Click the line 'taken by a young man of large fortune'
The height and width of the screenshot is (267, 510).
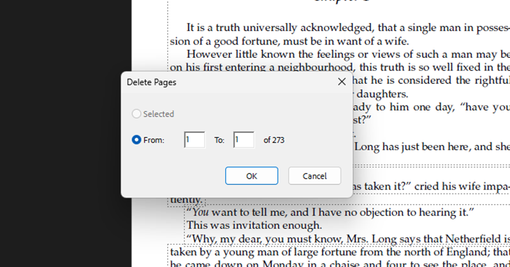(x=340, y=252)
